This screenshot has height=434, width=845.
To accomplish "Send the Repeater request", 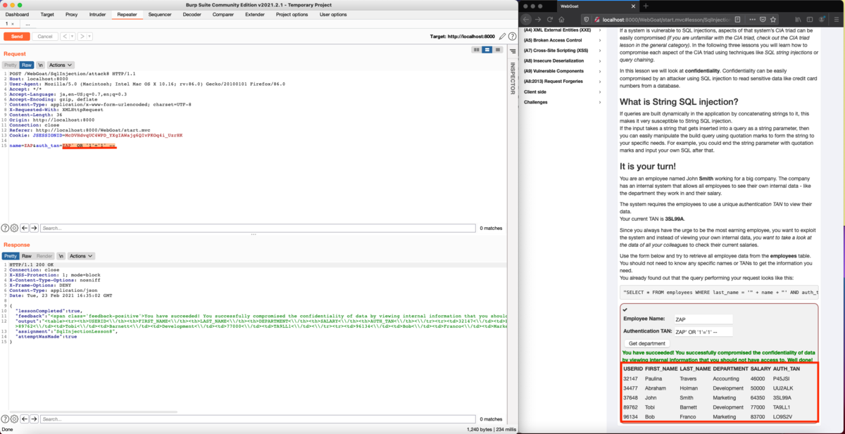I will click(x=17, y=36).
